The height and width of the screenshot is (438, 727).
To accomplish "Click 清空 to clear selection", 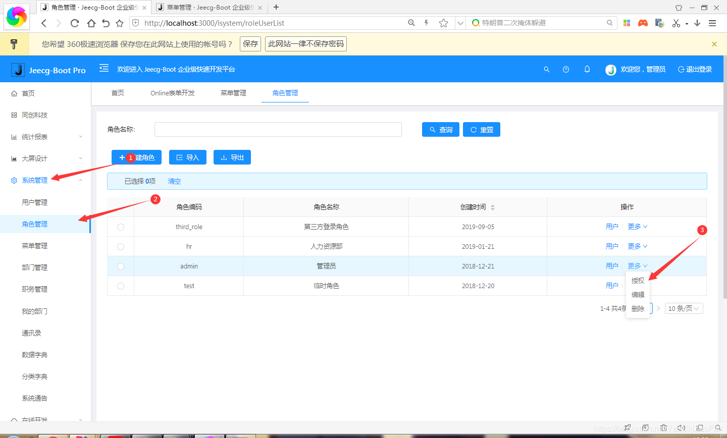I will [174, 181].
